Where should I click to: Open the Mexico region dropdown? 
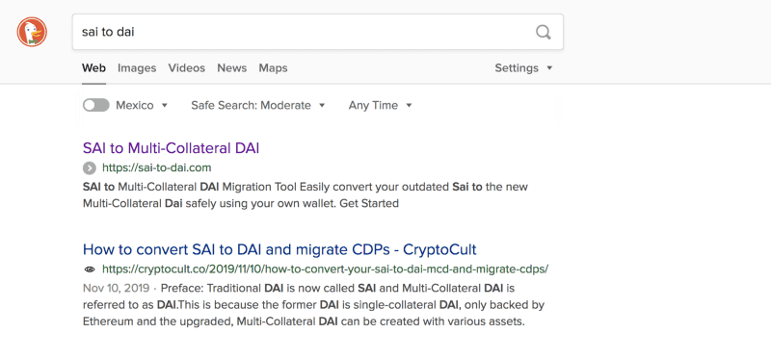[142, 105]
